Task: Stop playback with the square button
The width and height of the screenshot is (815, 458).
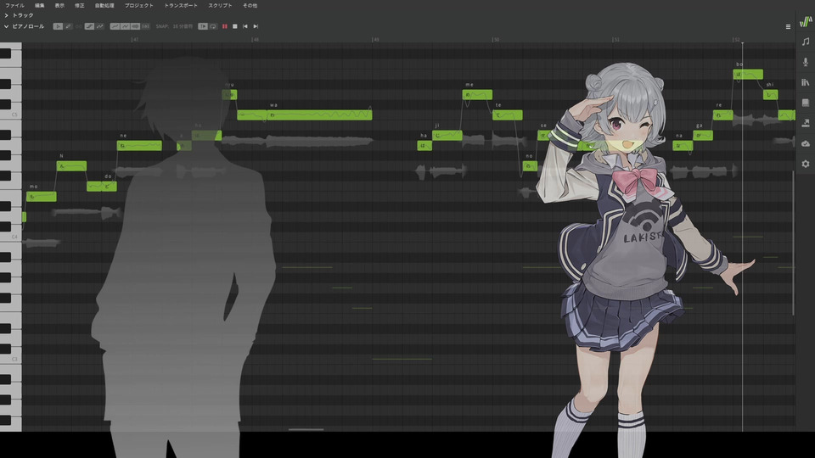Action: pyautogui.click(x=235, y=26)
